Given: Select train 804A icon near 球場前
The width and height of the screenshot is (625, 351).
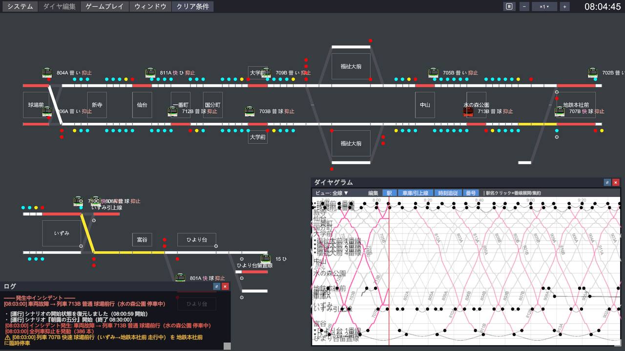Looking at the screenshot, I should 47,73.
